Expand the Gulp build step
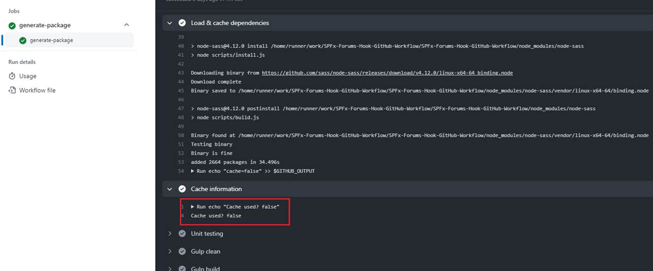 tap(170, 268)
